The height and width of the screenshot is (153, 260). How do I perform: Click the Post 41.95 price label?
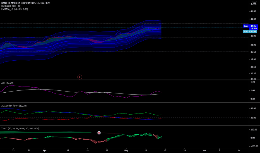coord(250,31)
